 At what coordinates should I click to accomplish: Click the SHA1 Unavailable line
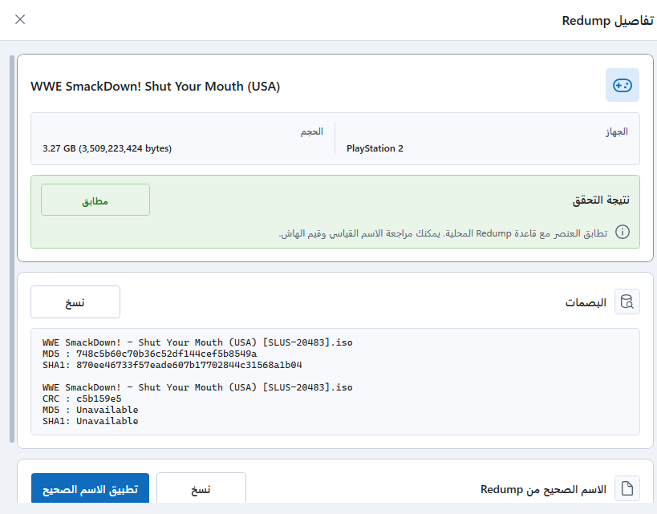click(90, 421)
